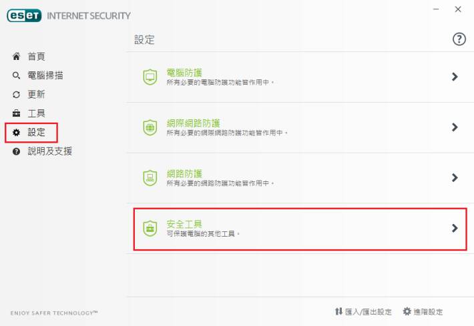Click the ESET logo in header
The image size is (474, 326).
[x=24, y=15]
